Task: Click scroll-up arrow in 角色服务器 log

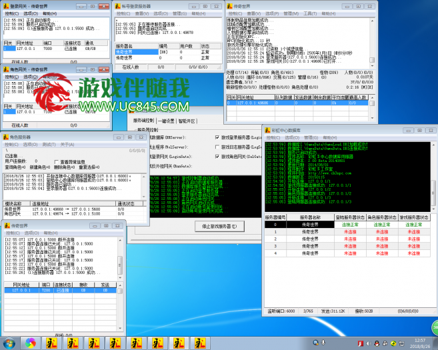Action: [x=144, y=177]
